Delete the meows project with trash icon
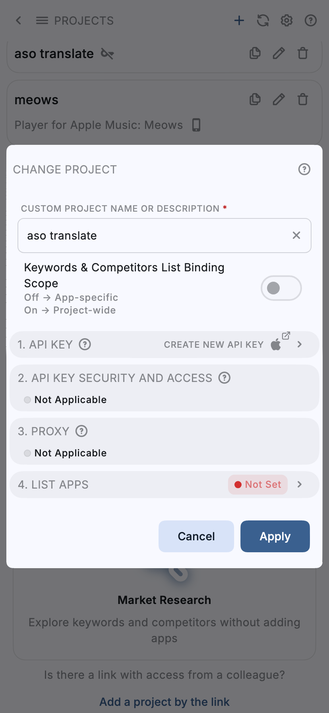This screenshot has height=713, width=329. pos(303,99)
